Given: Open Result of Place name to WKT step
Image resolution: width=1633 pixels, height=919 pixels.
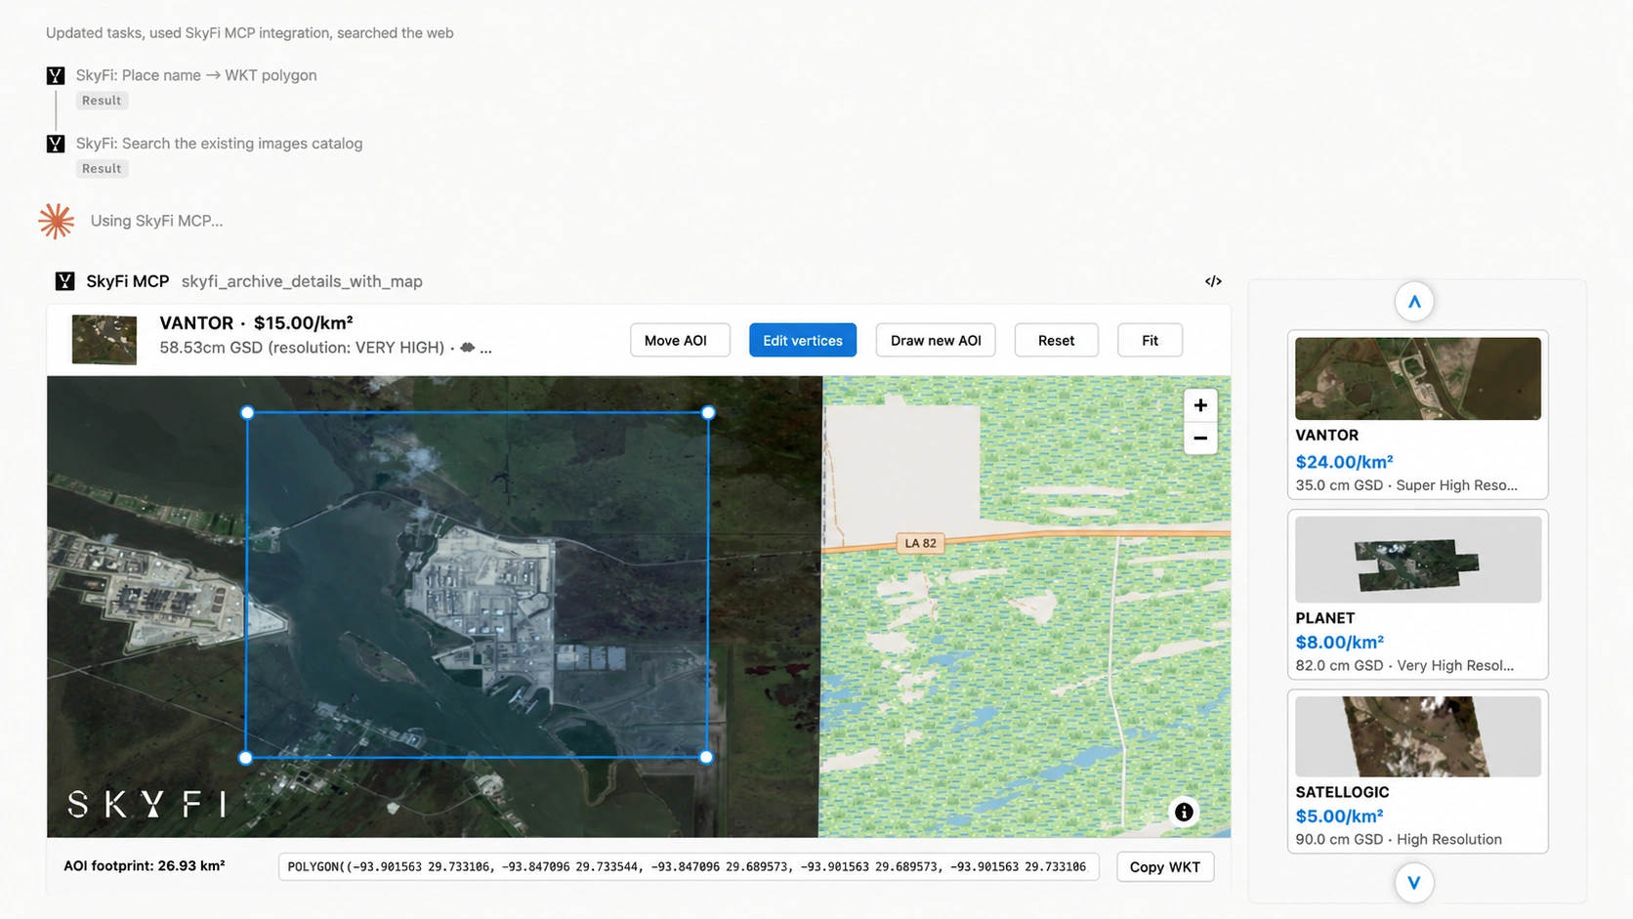Looking at the screenshot, I should (102, 101).
